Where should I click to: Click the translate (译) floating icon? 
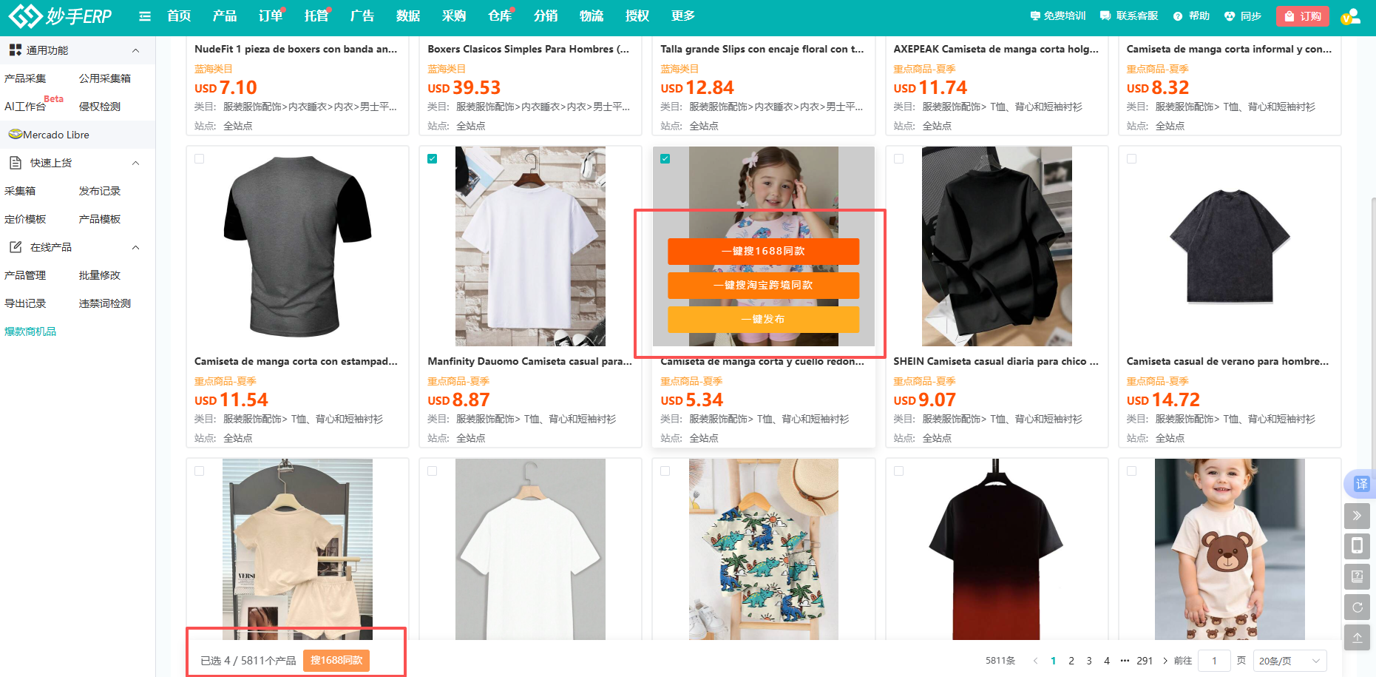point(1360,484)
